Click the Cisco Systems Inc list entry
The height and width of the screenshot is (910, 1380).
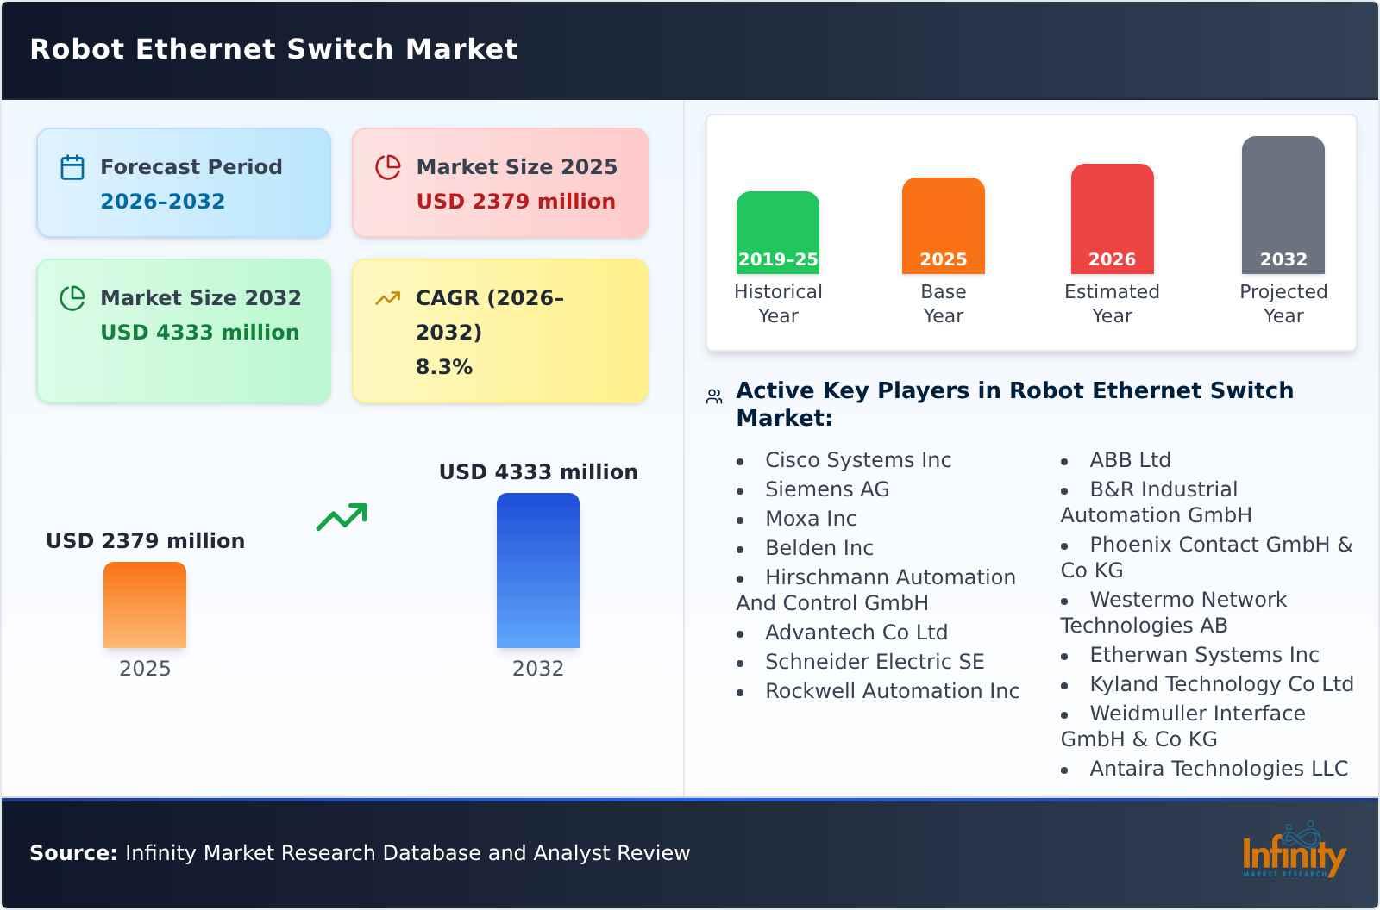[858, 459]
